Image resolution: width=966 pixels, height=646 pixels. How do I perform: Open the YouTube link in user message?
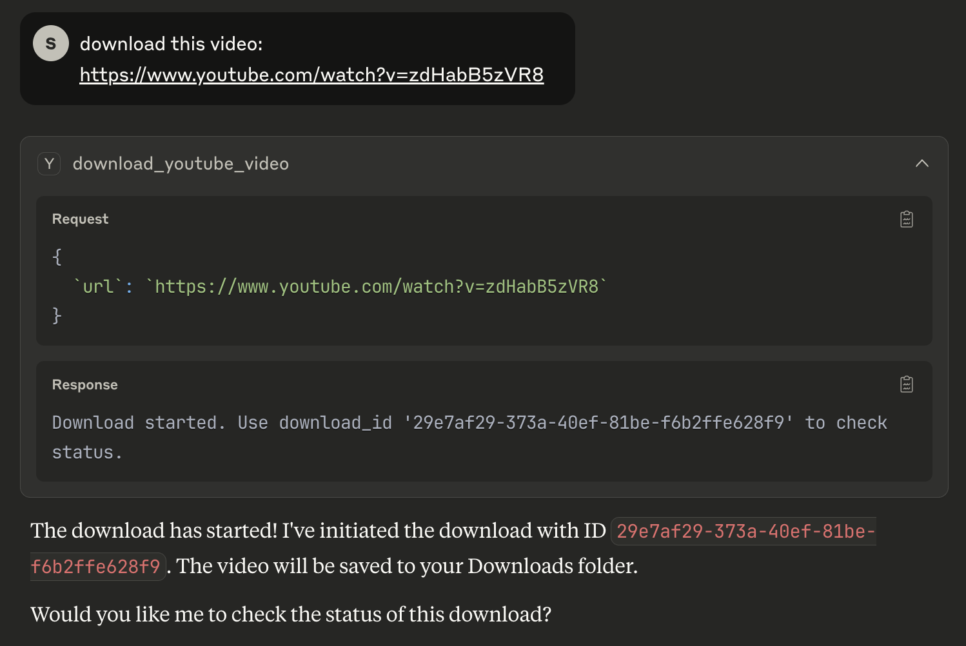coord(311,75)
